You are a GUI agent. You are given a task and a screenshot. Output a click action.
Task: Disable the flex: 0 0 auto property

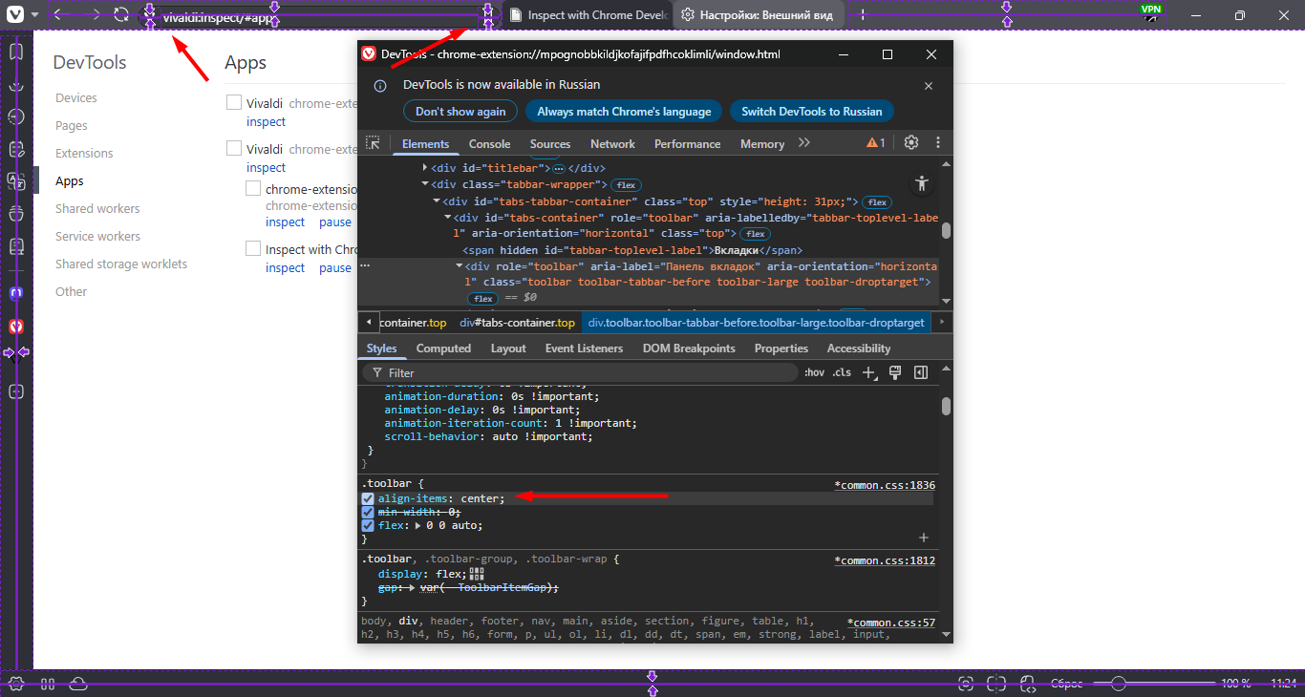click(368, 525)
